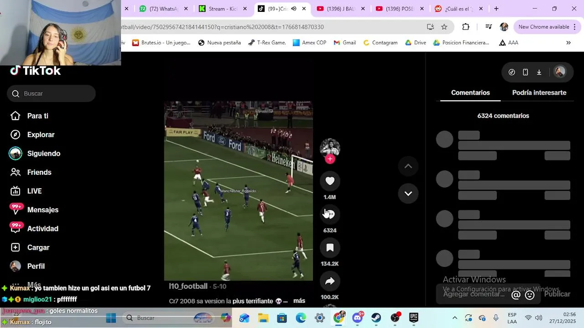Open comments via the speech bubble icon
The image size is (584, 328).
coord(330,214)
